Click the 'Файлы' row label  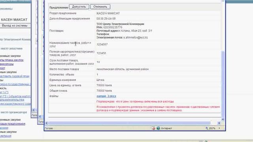tap(54, 96)
